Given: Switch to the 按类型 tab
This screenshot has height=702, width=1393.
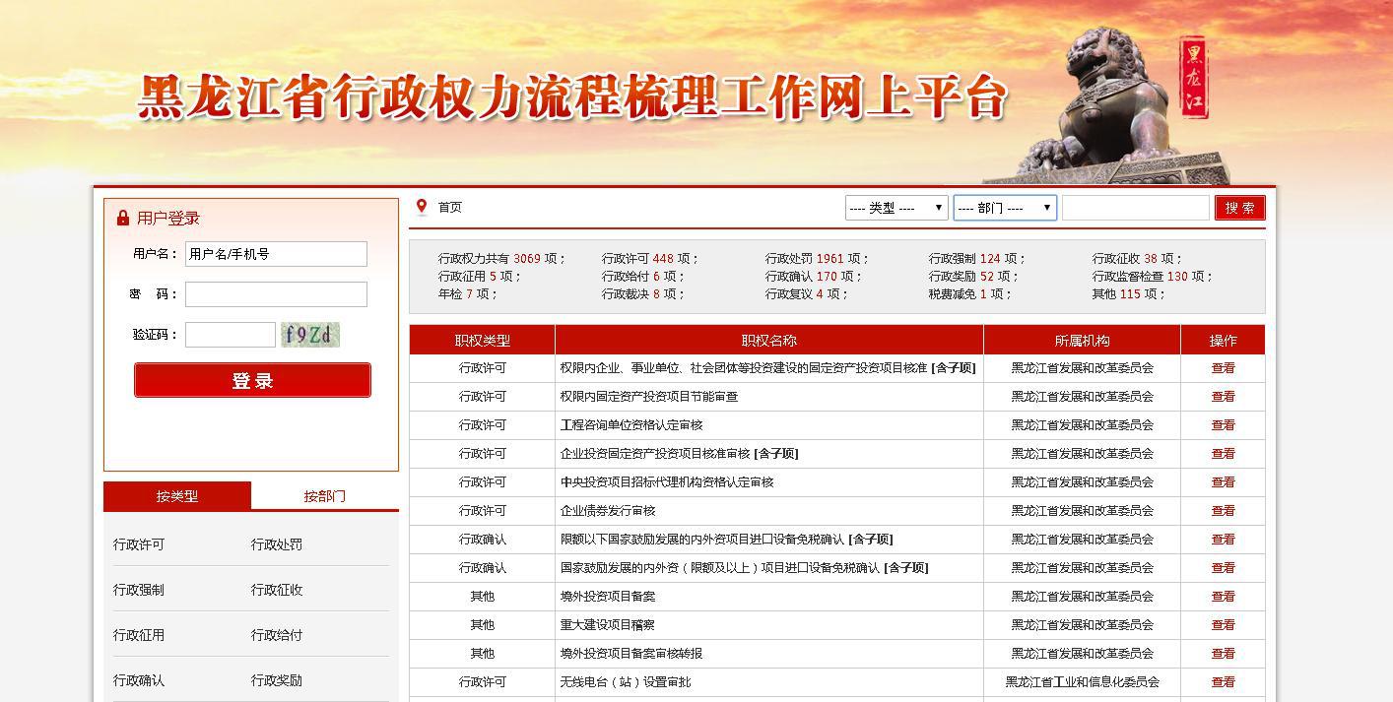Looking at the screenshot, I should click(x=177, y=496).
